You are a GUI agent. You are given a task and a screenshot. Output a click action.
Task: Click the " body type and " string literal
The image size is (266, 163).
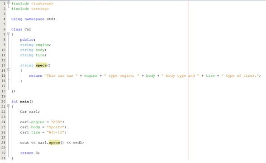180,76
